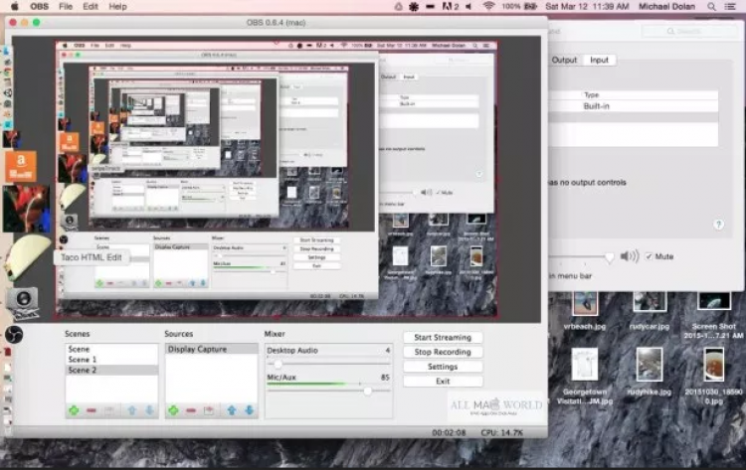Viewport: 746px width, 470px height.
Task: Open the help question mark in Sound preferences
Action: pyautogui.click(x=718, y=225)
